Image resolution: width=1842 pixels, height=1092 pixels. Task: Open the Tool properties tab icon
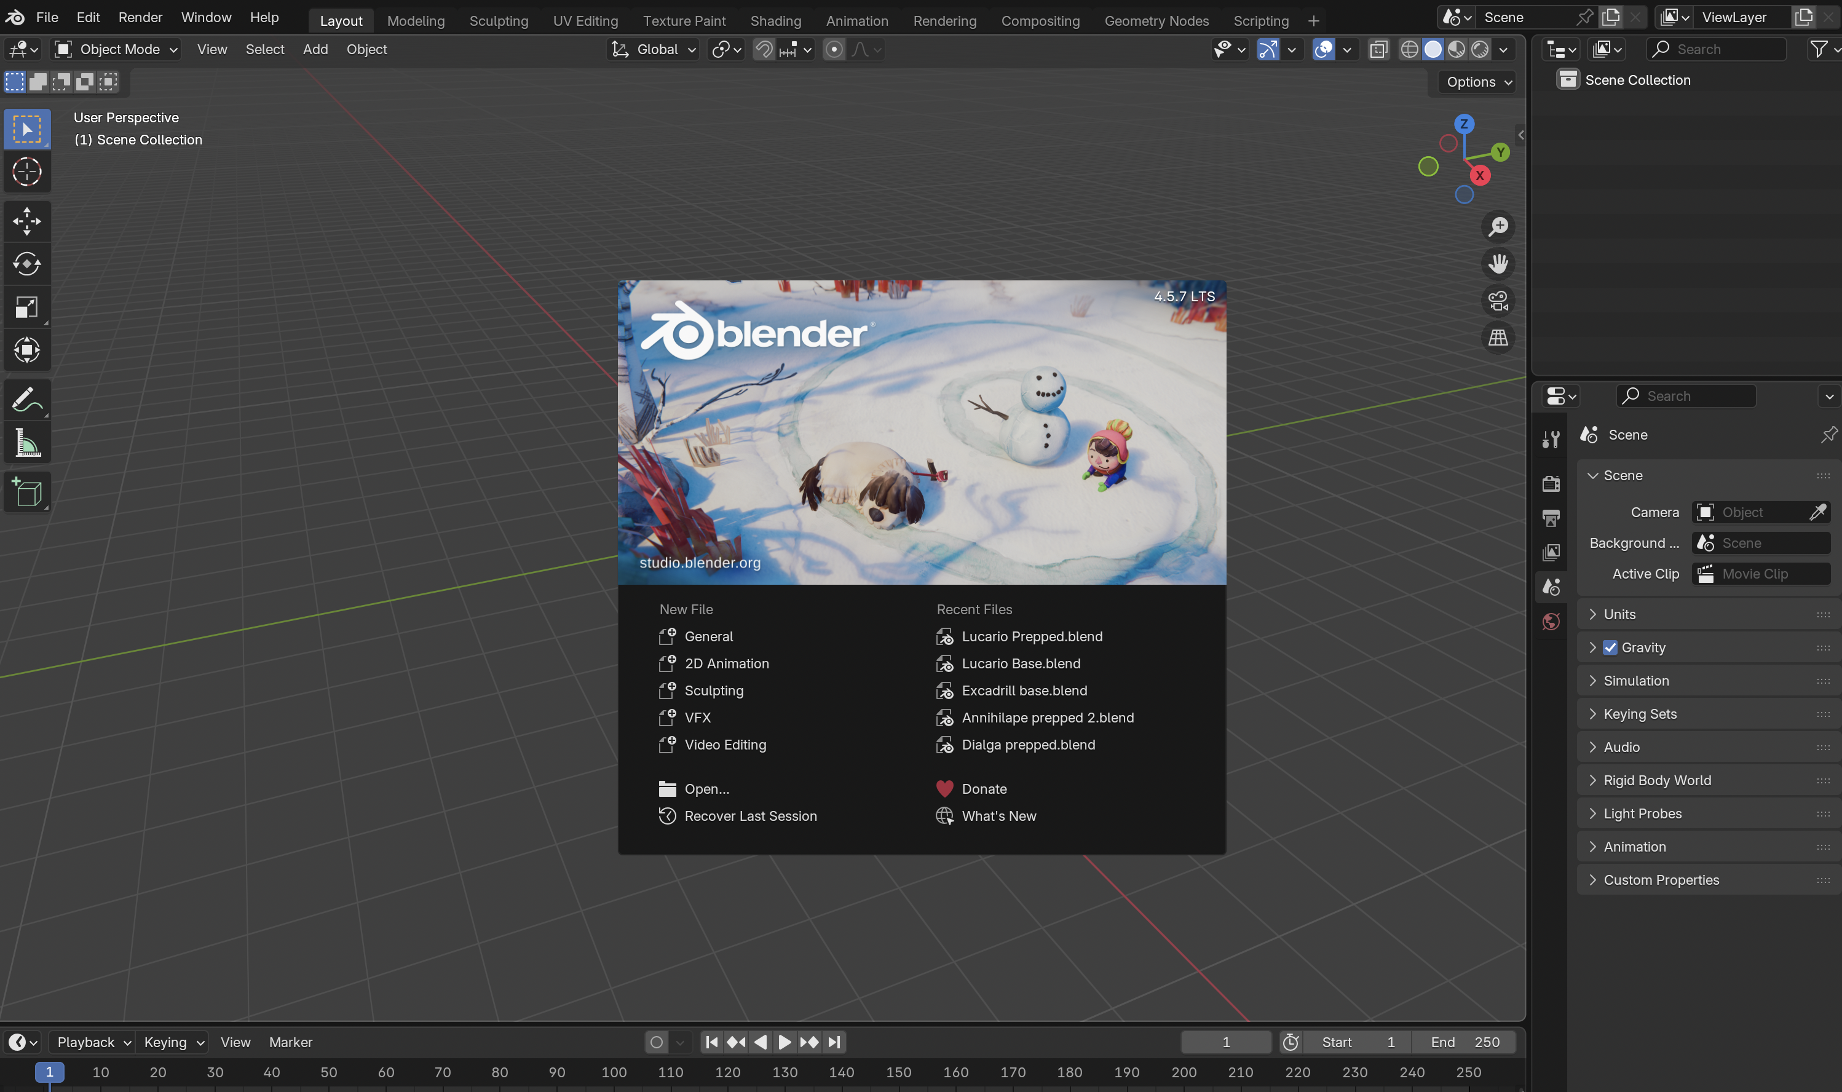point(1551,439)
